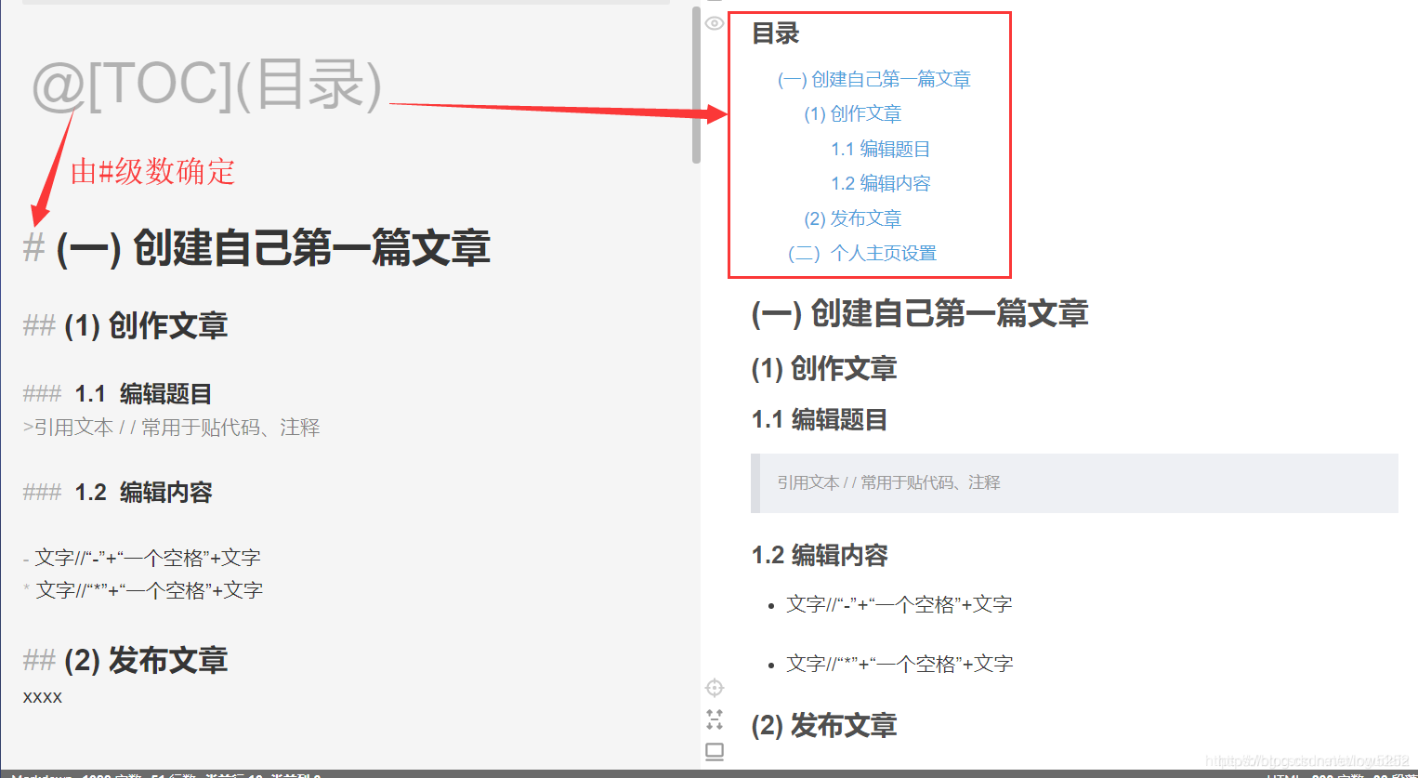1418x778 pixels.
Task: Toggle the preview eye icon
Action: [714, 23]
